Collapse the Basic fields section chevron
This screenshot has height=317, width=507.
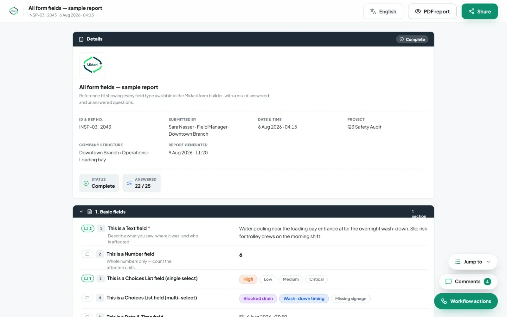click(x=81, y=211)
